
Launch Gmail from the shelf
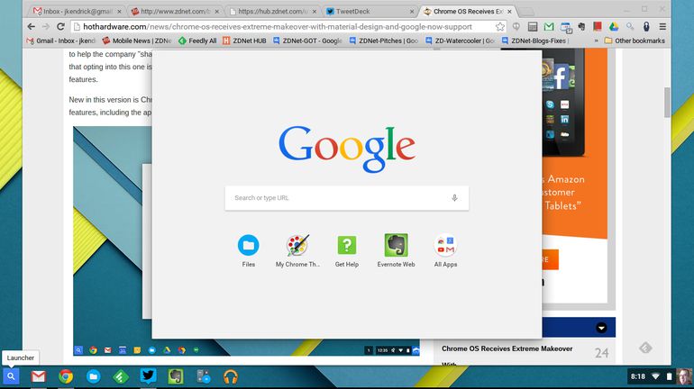click(39, 376)
